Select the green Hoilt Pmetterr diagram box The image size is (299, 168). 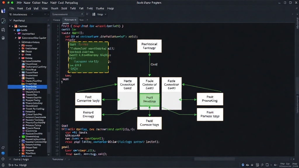[149, 100]
